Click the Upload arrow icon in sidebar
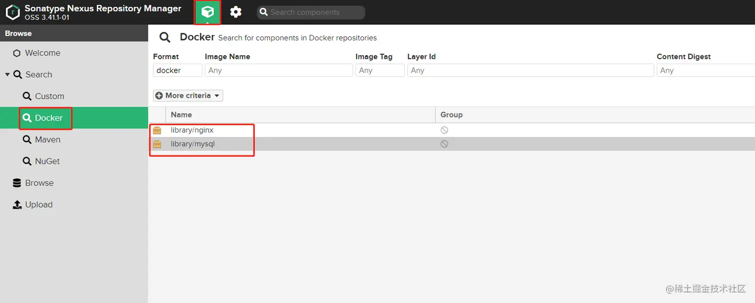The image size is (755, 303). point(17,205)
